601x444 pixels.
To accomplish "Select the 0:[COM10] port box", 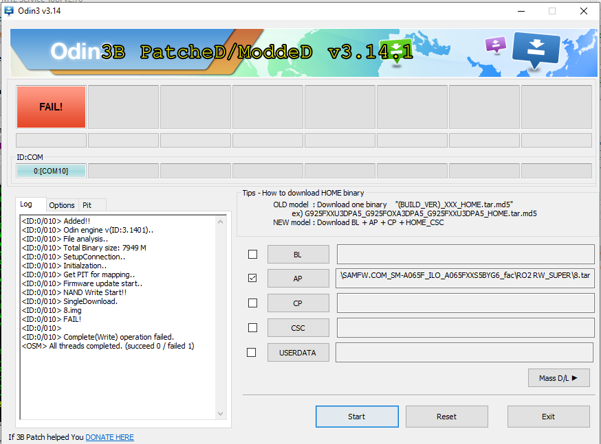I will (51, 171).
